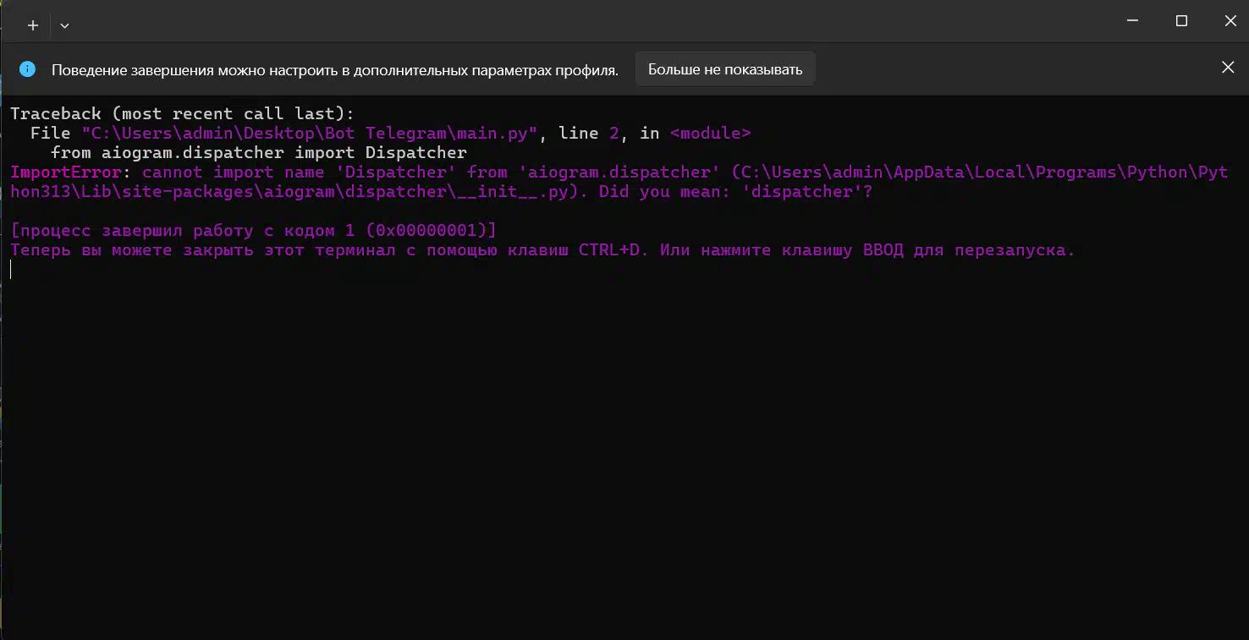Click 'from aiogram.dispatcher import Dispatcher' line
This screenshot has width=1249, height=640.
click(259, 152)
